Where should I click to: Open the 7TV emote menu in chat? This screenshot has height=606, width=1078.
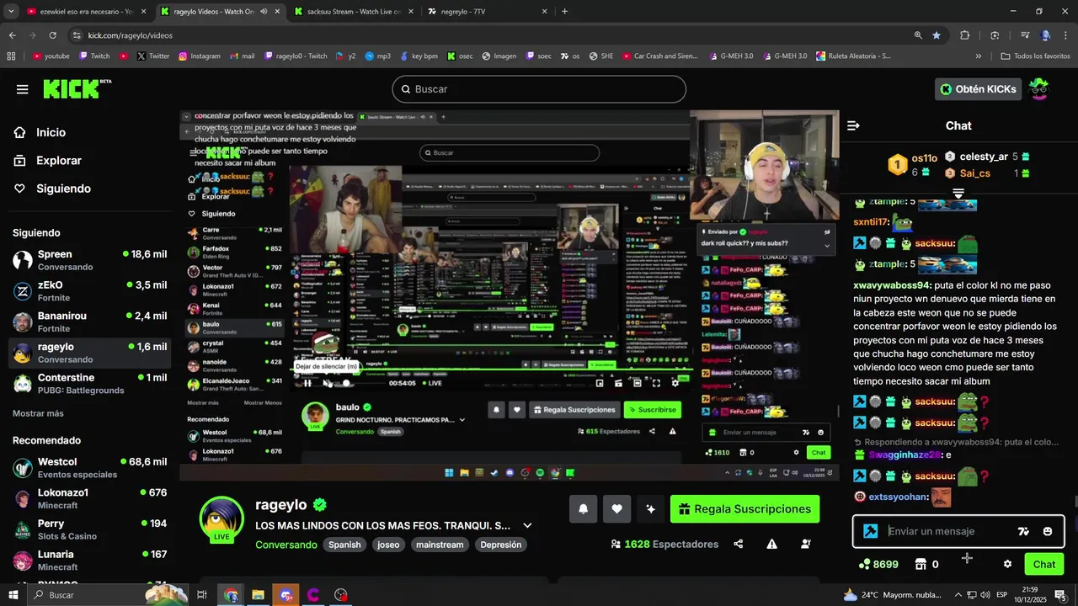(1023, 531)
